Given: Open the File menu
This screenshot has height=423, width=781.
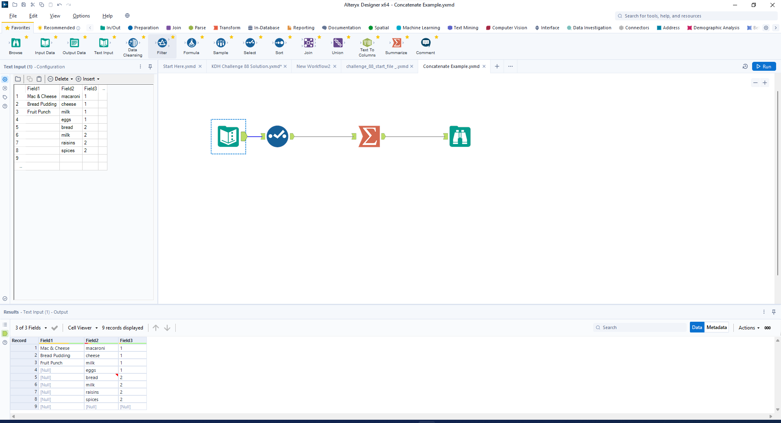Looking at the screenshot, I should point(13,16).
